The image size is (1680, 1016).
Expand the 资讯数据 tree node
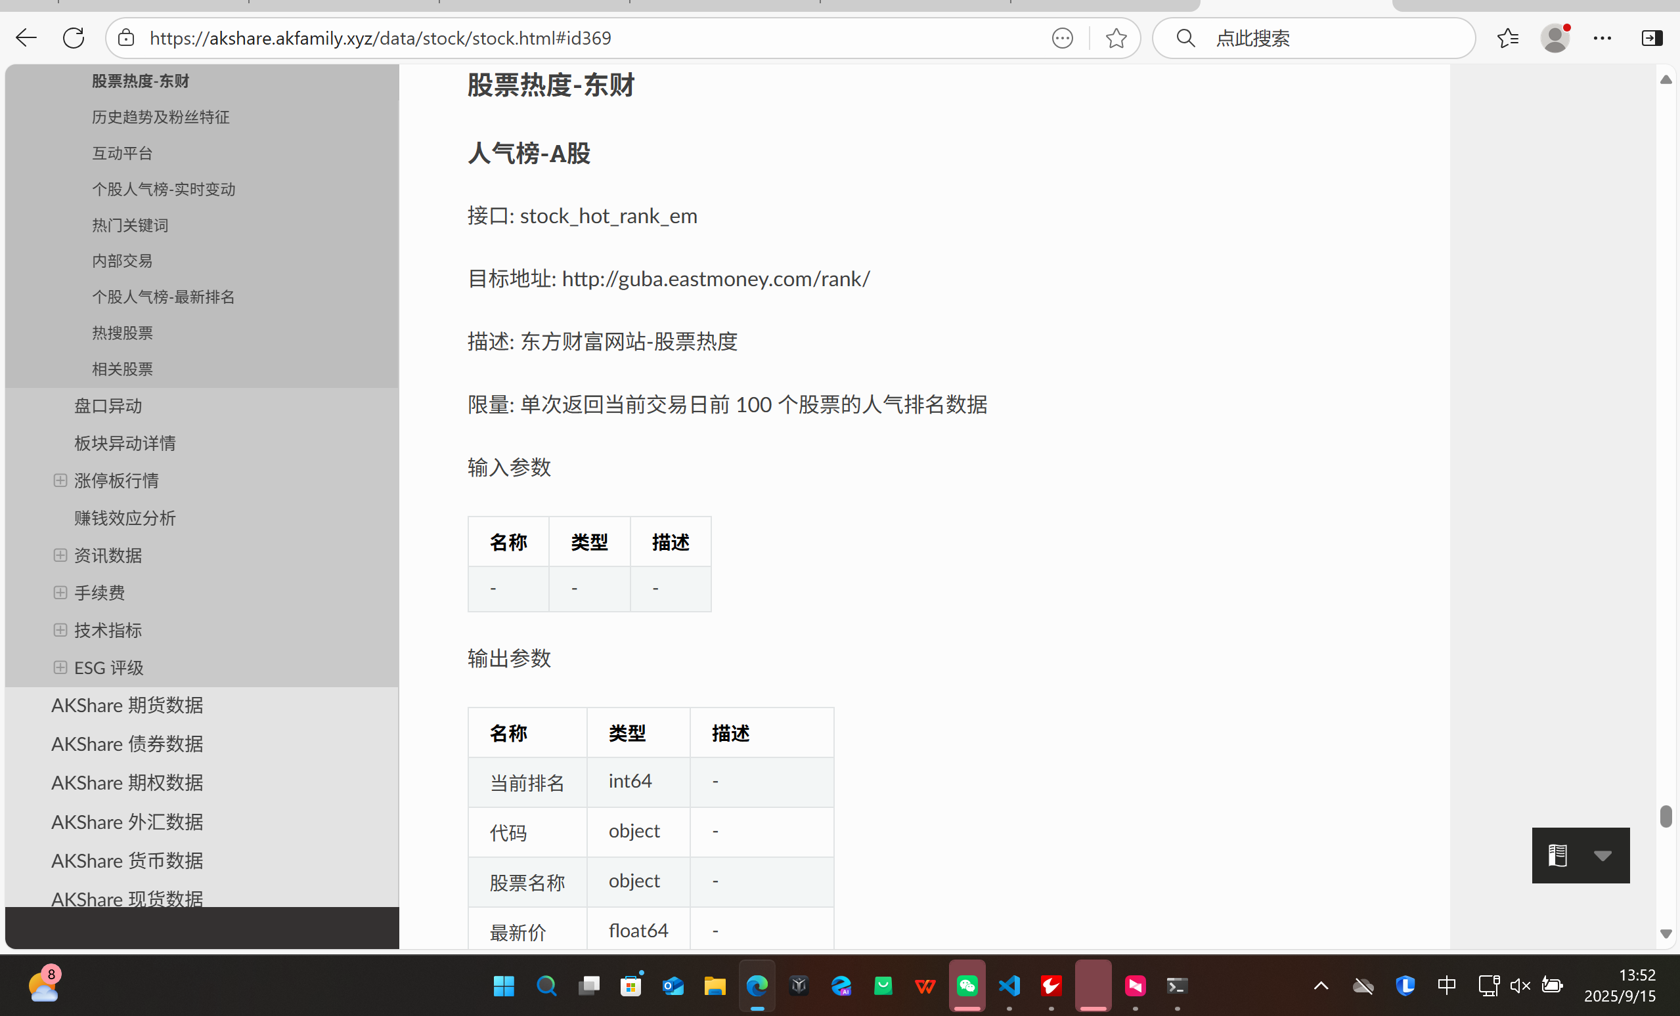[x=60, y=555]
